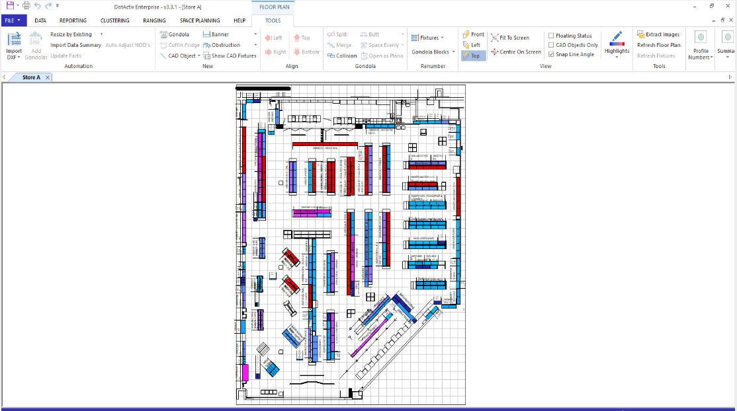Click Update Facts

tap(65, 56)
